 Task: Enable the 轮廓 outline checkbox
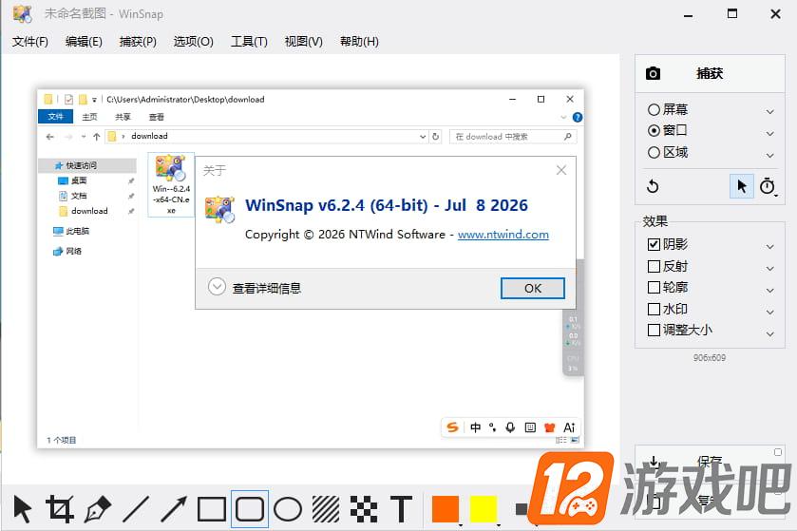(654, 288)
